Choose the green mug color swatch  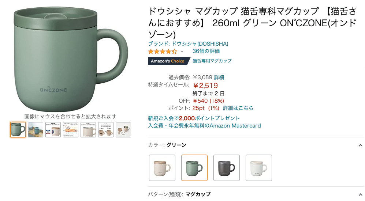[194, 168]
